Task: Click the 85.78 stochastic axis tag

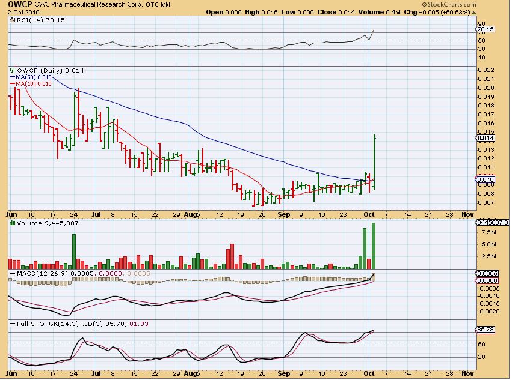Action: (x=486, y=330)
